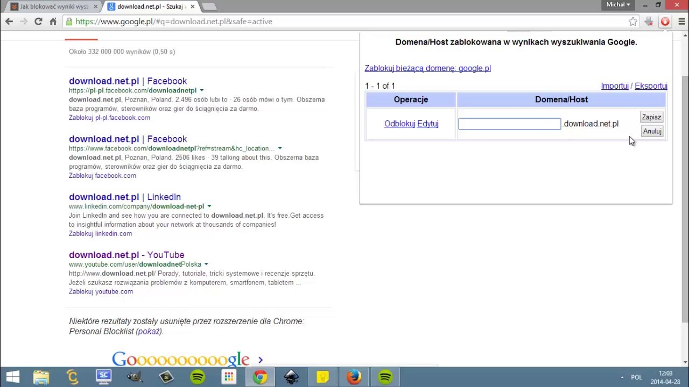The width and height of the screenshot is (689, 387).
Task: Save the domain with Zapisz button
Action: (x=651, y=117)
